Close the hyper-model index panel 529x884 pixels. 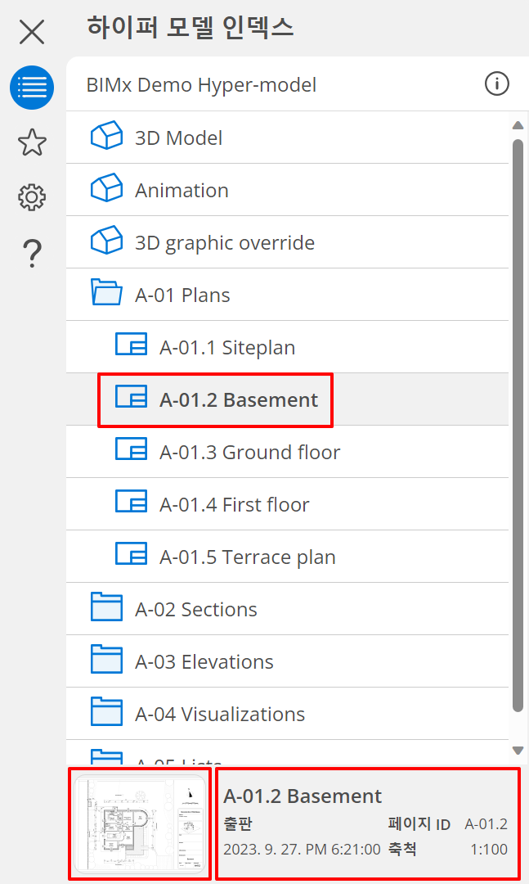coord(32,32)
